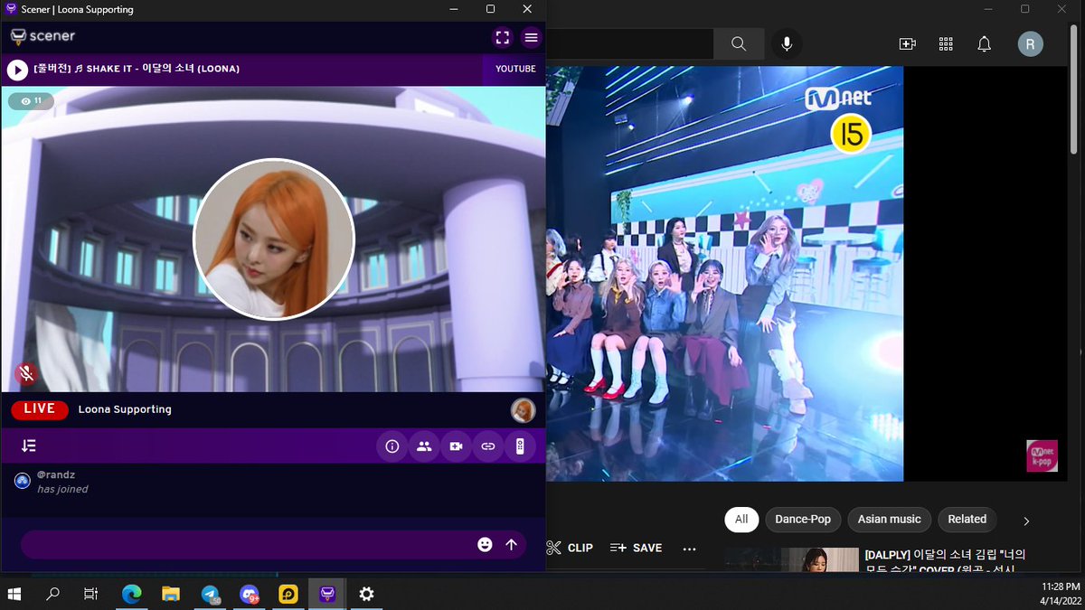Open Scener taskbar icon

coord(327,594)
